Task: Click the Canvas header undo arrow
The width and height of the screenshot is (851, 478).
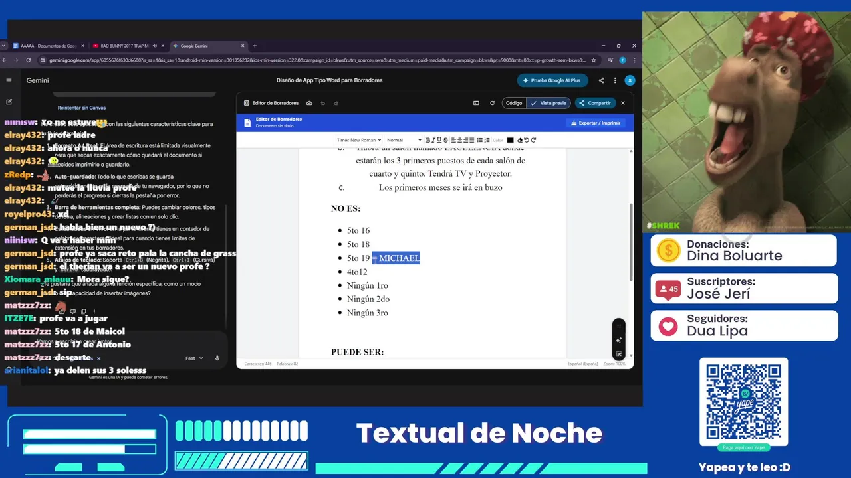Action: click(323, 103)
